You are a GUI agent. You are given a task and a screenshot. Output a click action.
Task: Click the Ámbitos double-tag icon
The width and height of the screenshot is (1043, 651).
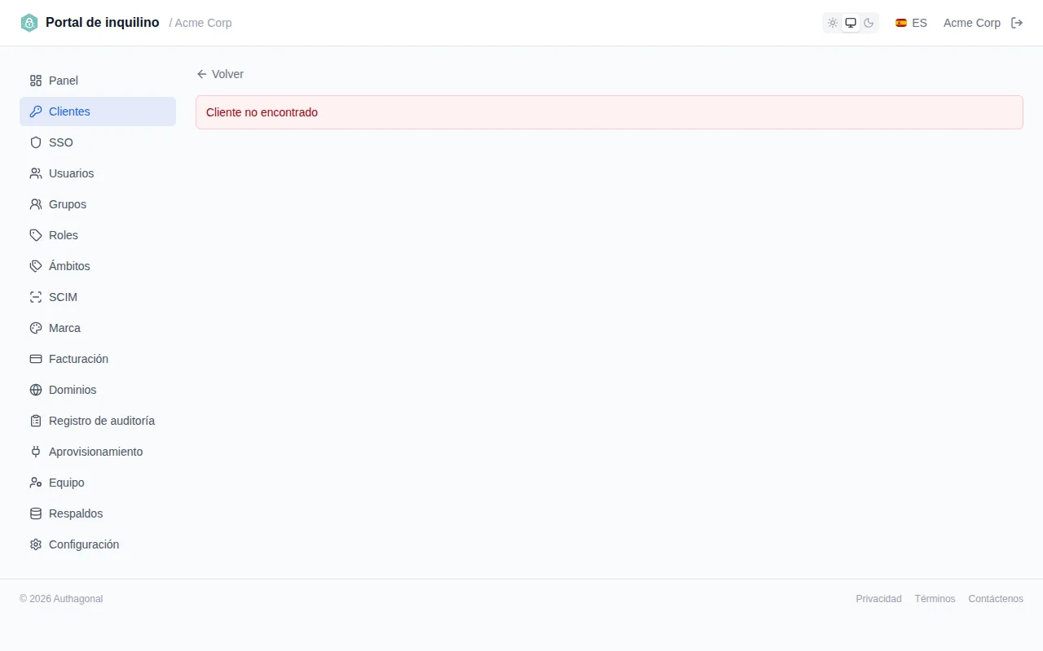[x=36, y=266]
